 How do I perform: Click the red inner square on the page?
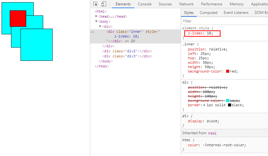point(18,18)
